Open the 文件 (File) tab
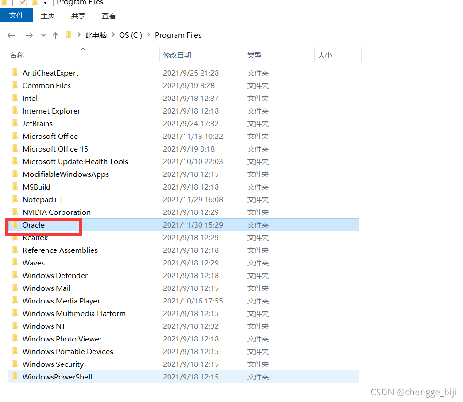Viewport: 463px width, 402px height. click(16, 15)
